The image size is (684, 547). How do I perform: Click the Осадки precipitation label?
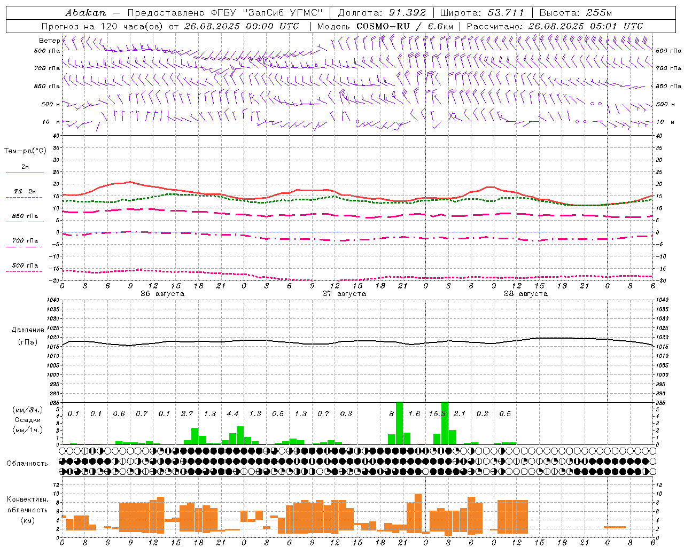28,420
